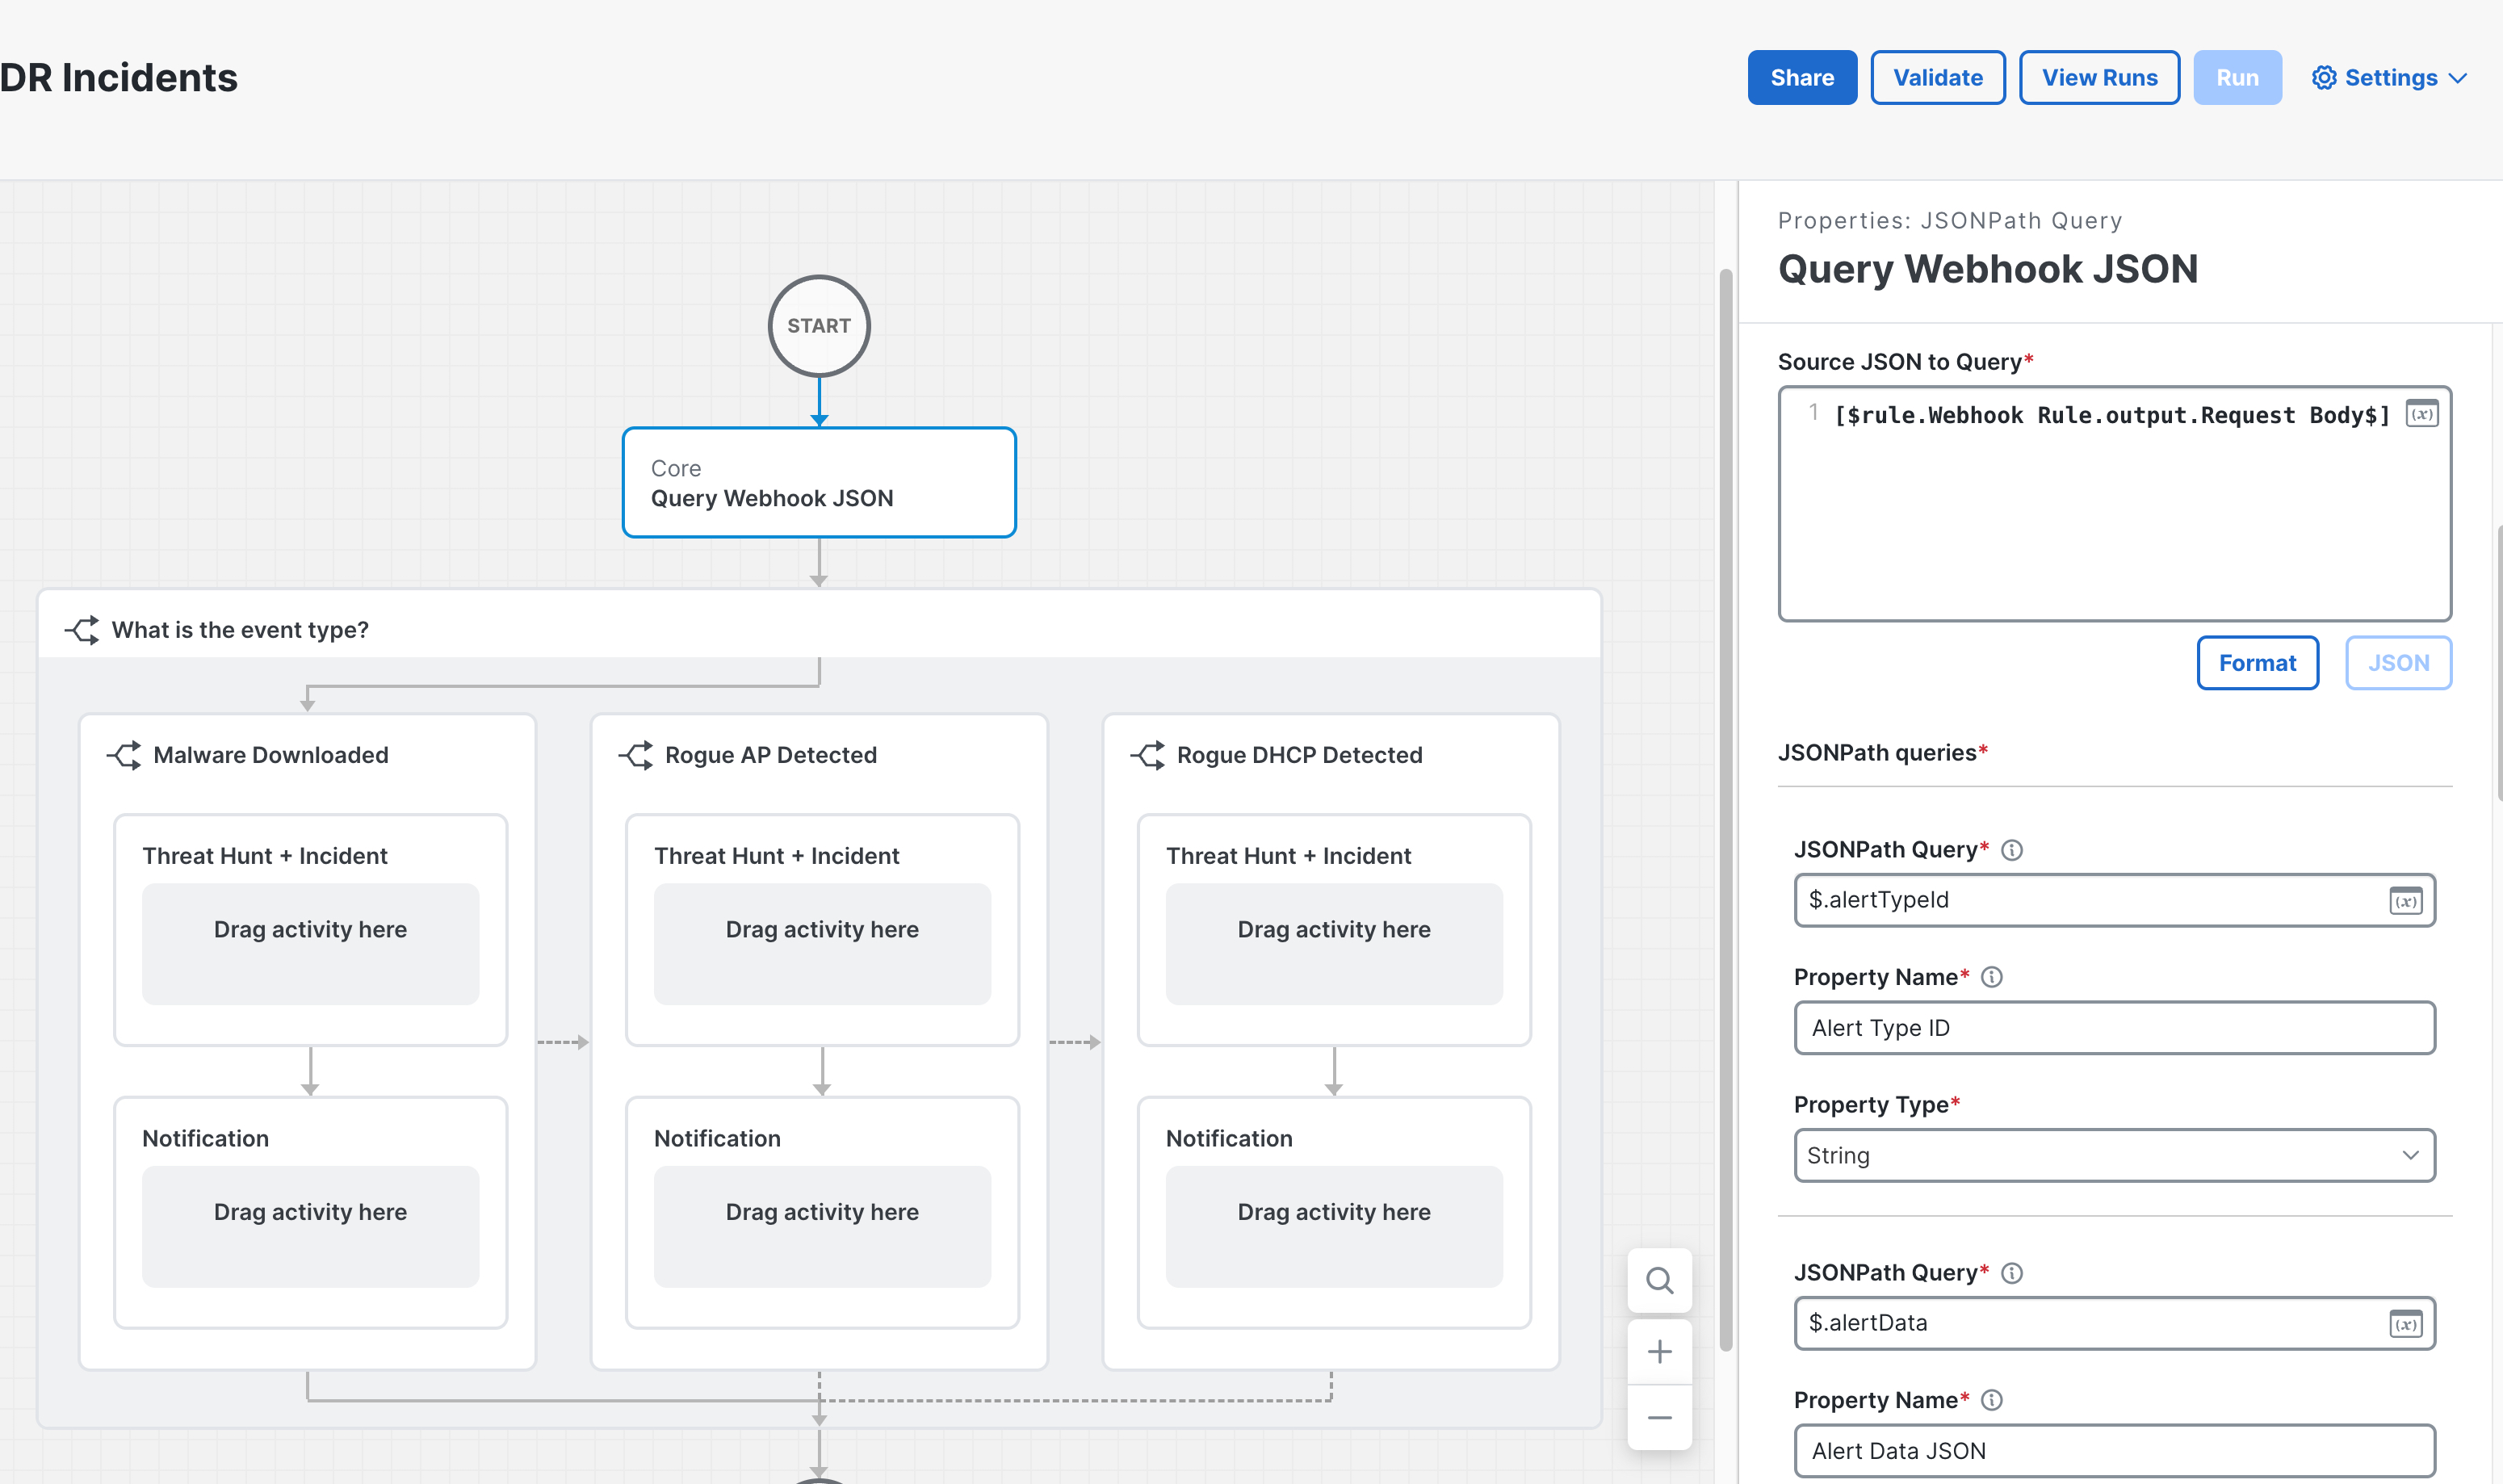Select the Query Webhook JSON activity
Viewport: 2503px width, 1484px height.
pyautogui.click(x=819, y=483)
